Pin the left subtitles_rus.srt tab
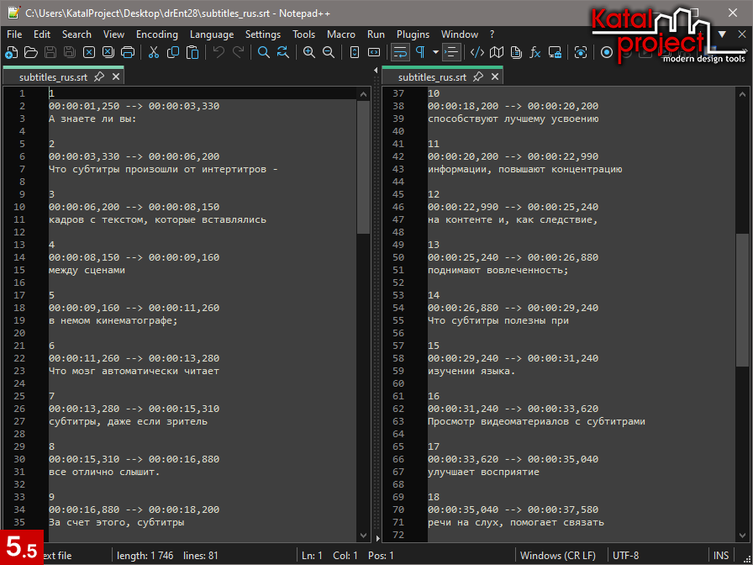 (x=99, y=77)
